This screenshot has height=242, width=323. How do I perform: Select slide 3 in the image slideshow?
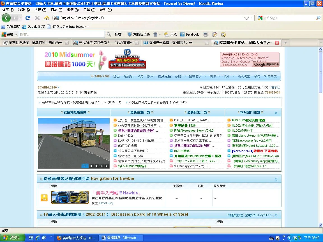tap(96, 166)
